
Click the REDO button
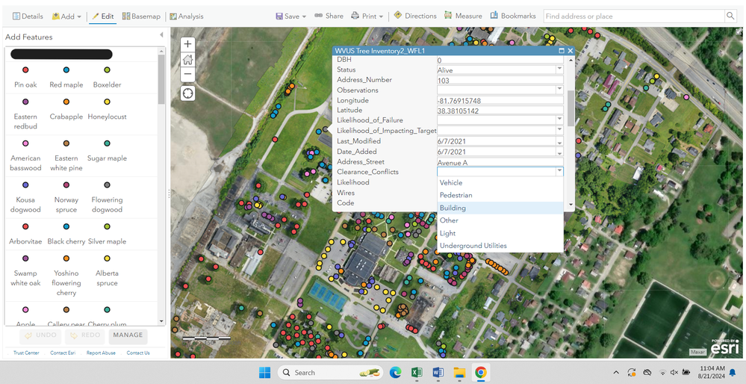pos(84,335)
